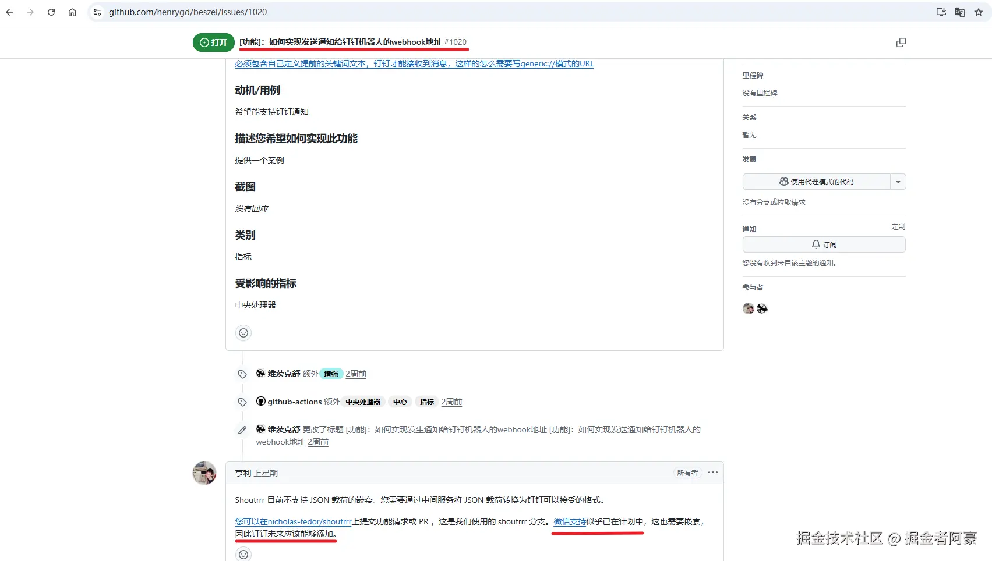Select the 增强 label

coord(331,374)
